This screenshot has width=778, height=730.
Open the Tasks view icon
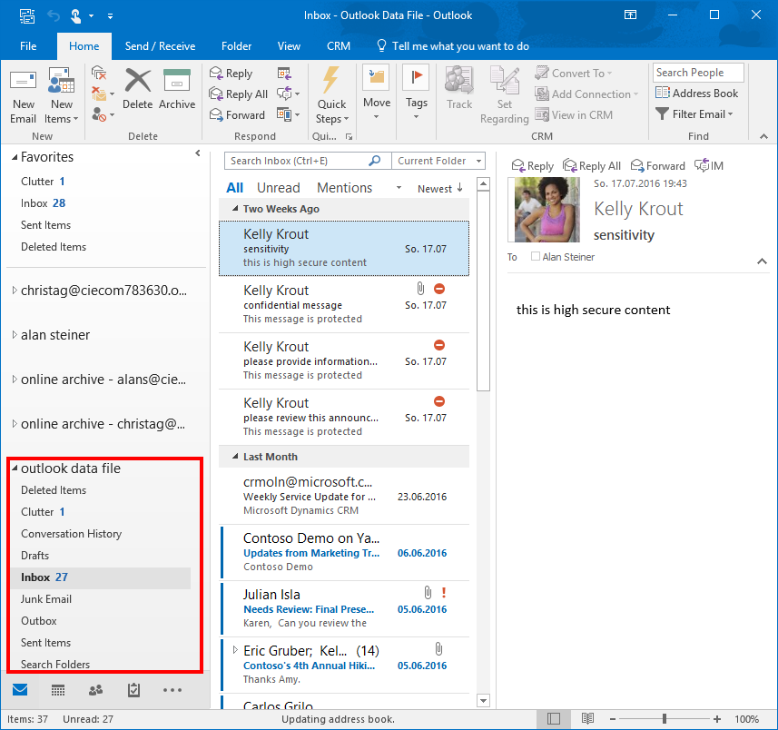[133, 690]
